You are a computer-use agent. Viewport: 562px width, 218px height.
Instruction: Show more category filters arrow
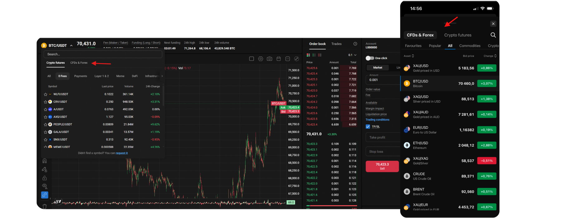click(x=162, y=76)
